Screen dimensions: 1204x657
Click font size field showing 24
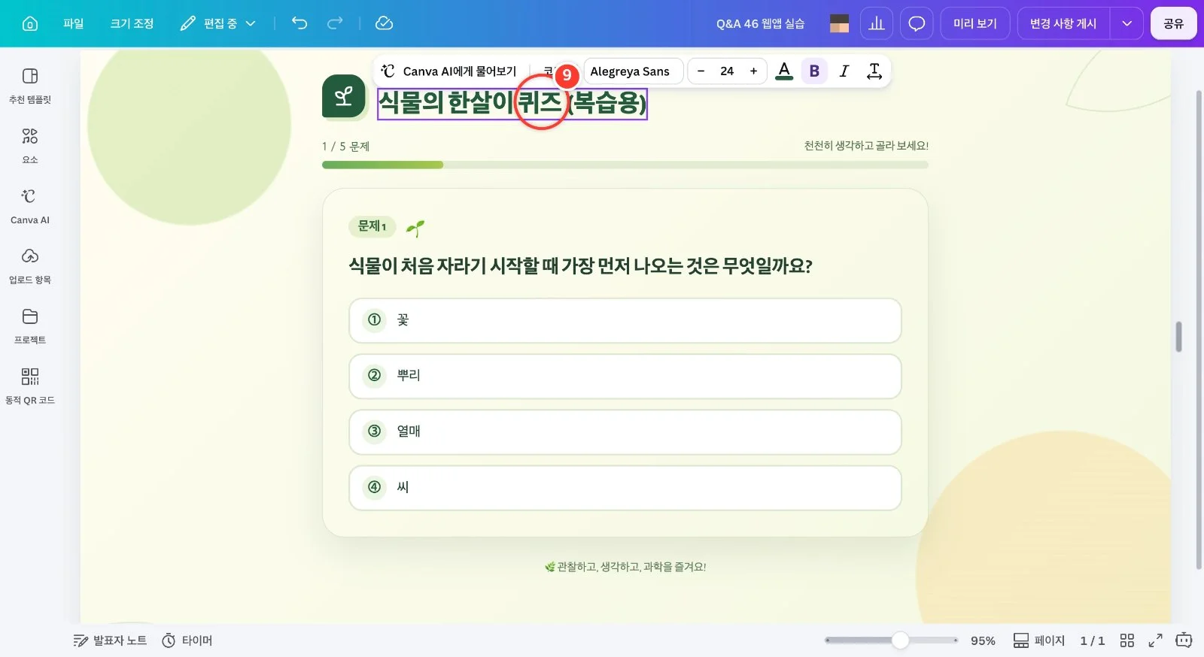point(727,71)
